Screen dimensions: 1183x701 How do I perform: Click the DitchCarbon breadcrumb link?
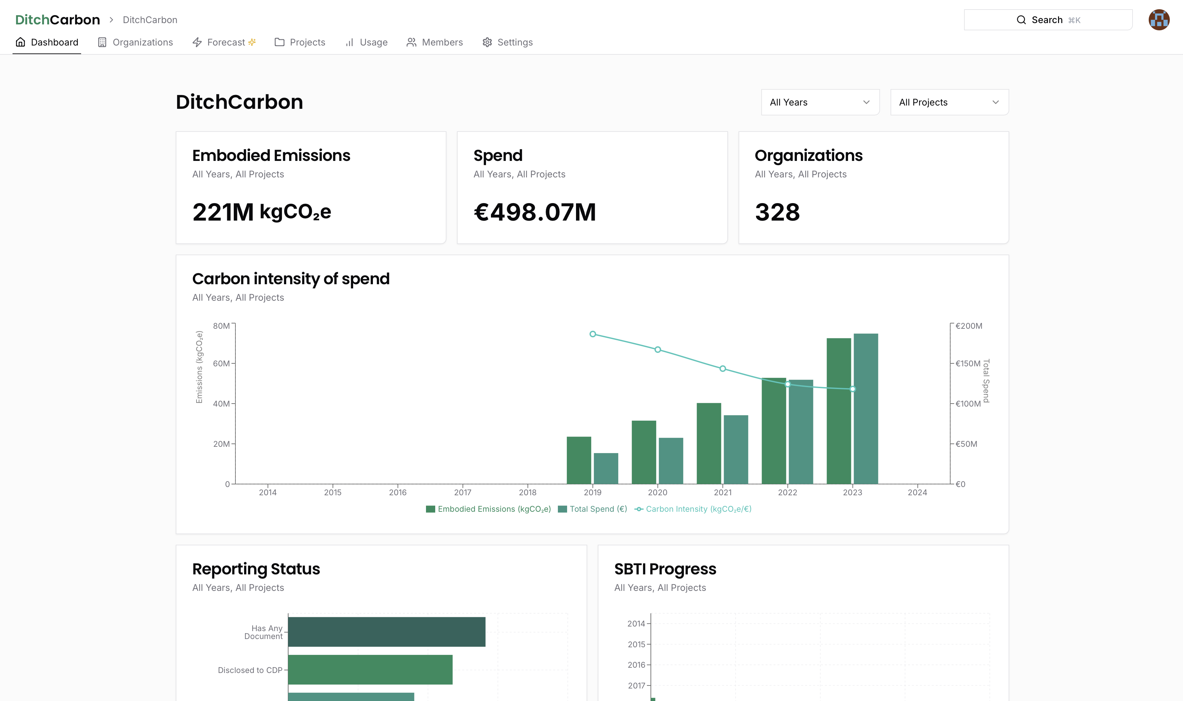[x=150, y=20]
